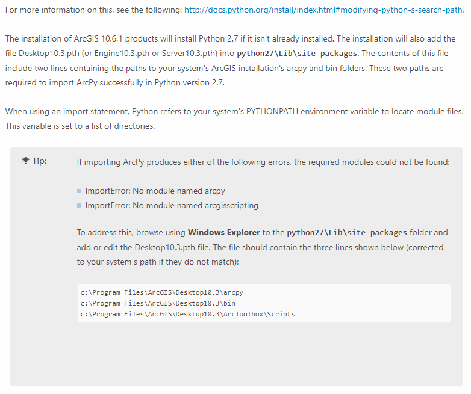Click "ImportError: No module named arcgisscripting" line
This screenshot has width=471, height=394.
(x=172, y=206)
